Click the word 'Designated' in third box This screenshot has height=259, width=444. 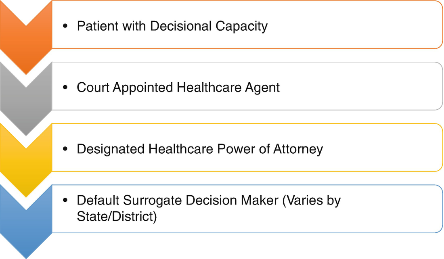111,149
